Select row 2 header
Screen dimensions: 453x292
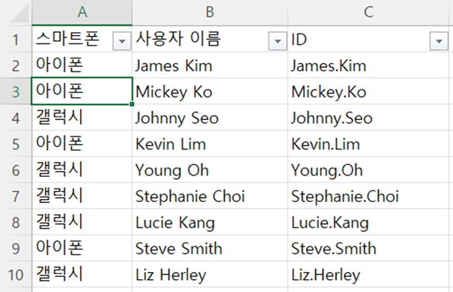[16, 65]
